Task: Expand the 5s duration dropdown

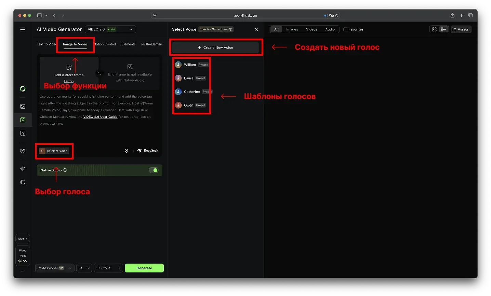Action: pos(84,268)
